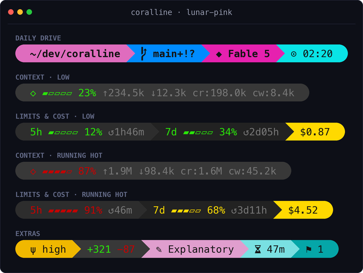Viewport: 363px width, 273px height.
Task: Click the reset icon before 3d11h
Action: 234,211
